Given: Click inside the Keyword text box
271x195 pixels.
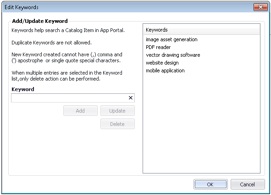Looking at the screenshot, I should (x=70, y=98).
